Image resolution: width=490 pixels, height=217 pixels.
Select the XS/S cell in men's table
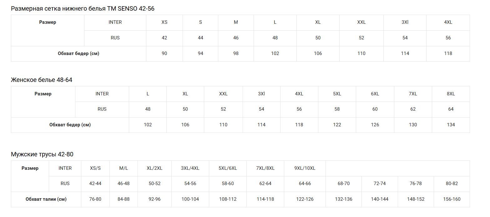[x=95, y=168]
